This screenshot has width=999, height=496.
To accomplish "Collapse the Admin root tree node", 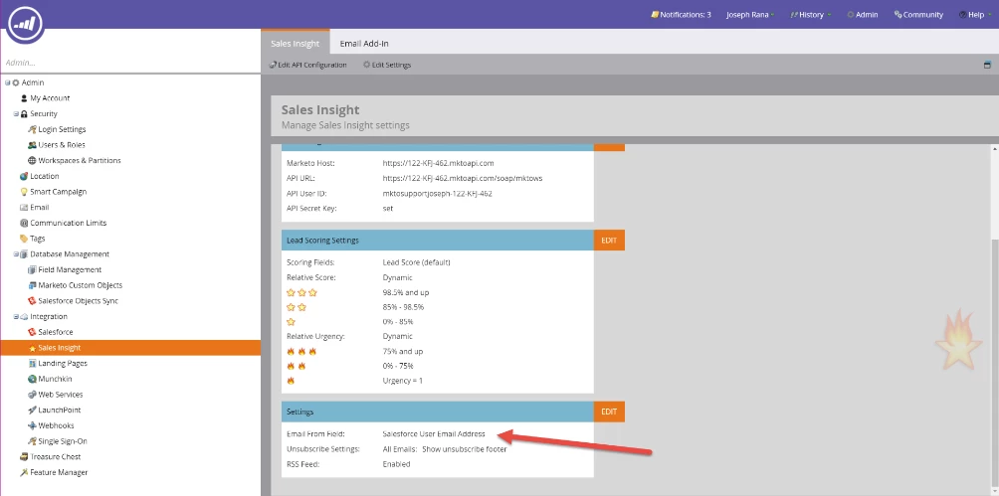I will [x=8, y=83].
